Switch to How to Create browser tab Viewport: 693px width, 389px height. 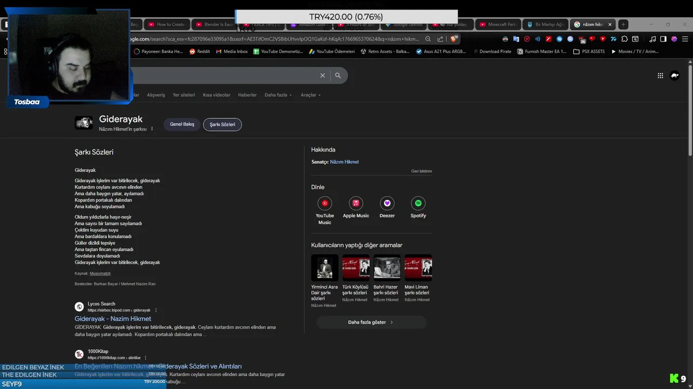[167, 24]
